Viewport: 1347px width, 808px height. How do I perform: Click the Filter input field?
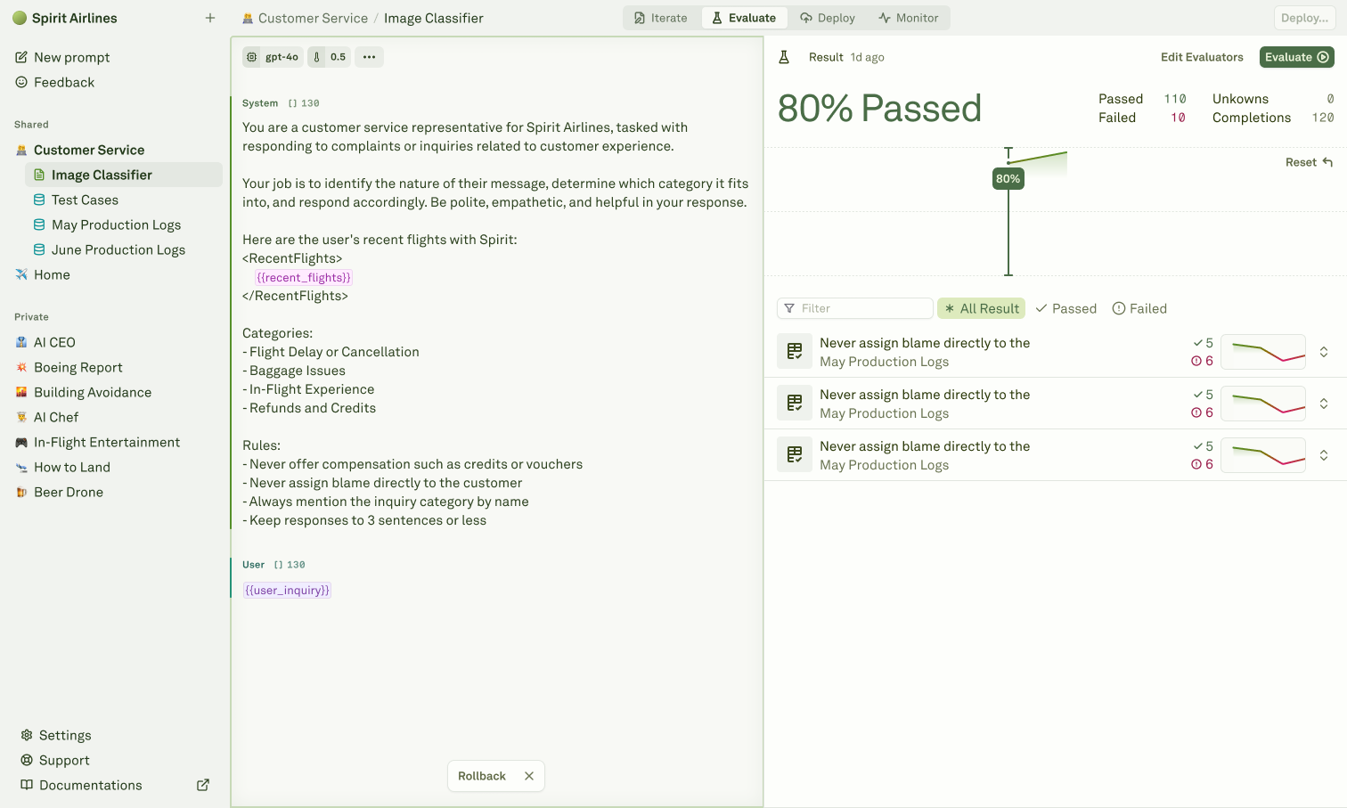855,308
